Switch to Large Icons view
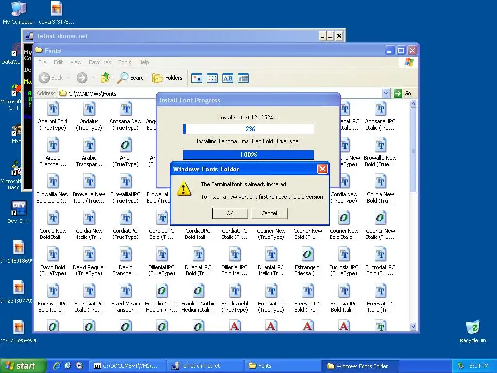The height and width of the screenshot is (373, 497). coord(197,78)
